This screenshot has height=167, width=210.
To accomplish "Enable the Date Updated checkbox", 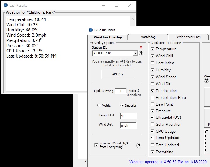I will pyautogui.click(x=152, y=145).
